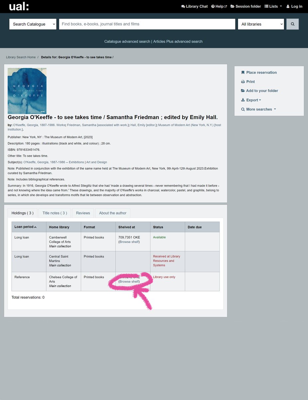Image resolution: width=308 pixels, height=400 pixels.
Task: Sort by Shelved at column
Action: click(133, 227)
